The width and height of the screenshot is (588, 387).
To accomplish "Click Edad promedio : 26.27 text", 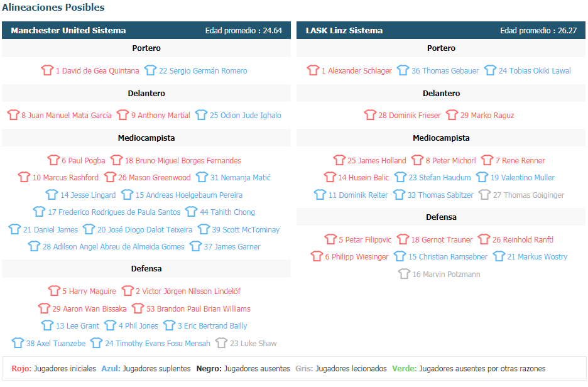I will (538, 30).
